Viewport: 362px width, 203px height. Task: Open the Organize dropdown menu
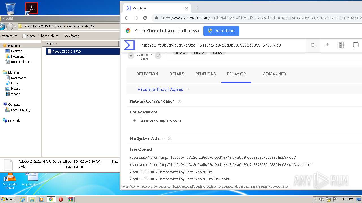tap(9, 36)
